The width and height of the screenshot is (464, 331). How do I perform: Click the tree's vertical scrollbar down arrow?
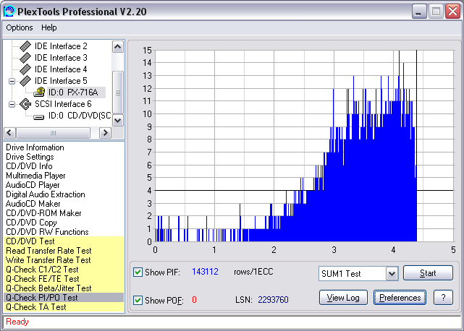(x=118, y=120)
